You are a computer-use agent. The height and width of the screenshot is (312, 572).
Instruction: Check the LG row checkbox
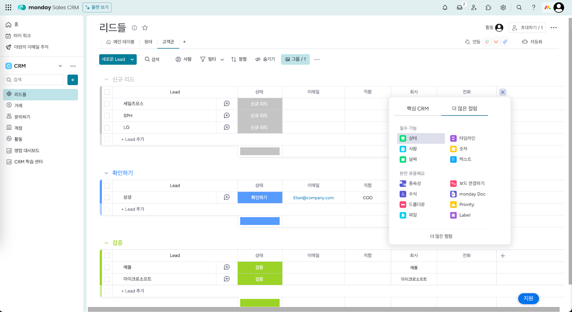[x=107, y=127]
